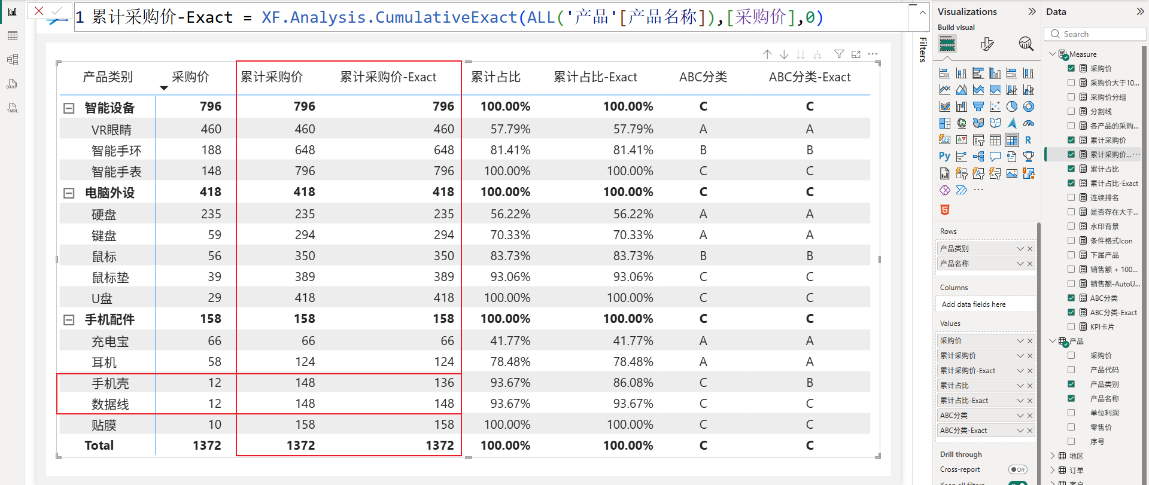Open the Filters pane tab
The width and height of the screenshot is (1149, 485).
tap(922, 49)
